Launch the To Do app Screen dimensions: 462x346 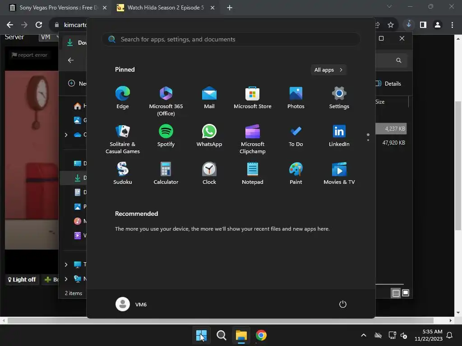click(x=296, y=136)
